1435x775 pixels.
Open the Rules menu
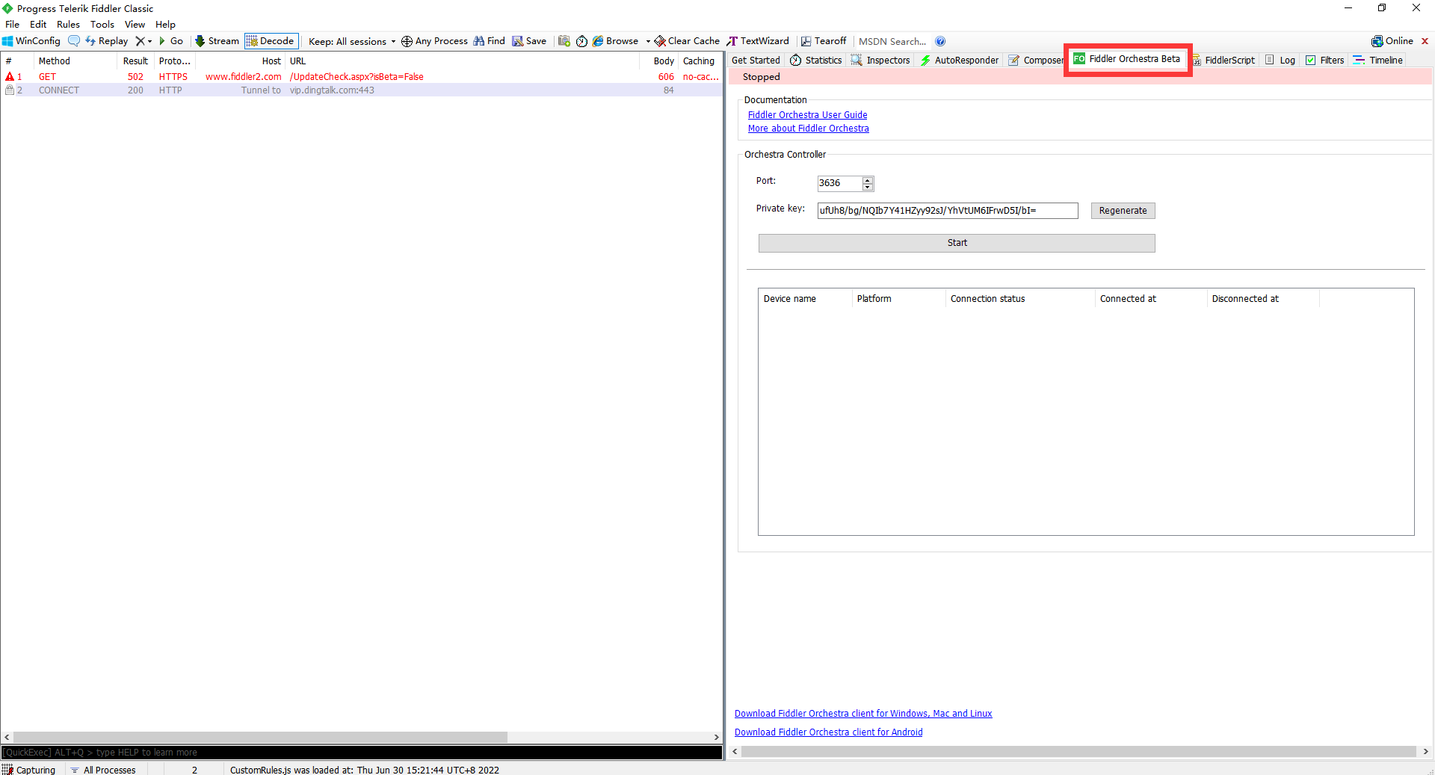(68, 24)
